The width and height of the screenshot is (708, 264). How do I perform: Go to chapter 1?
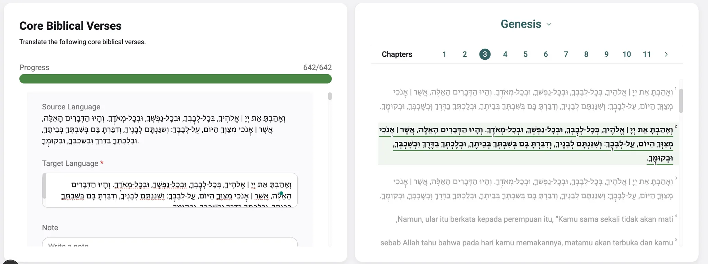pyautogui.click(x=444, y=54)
